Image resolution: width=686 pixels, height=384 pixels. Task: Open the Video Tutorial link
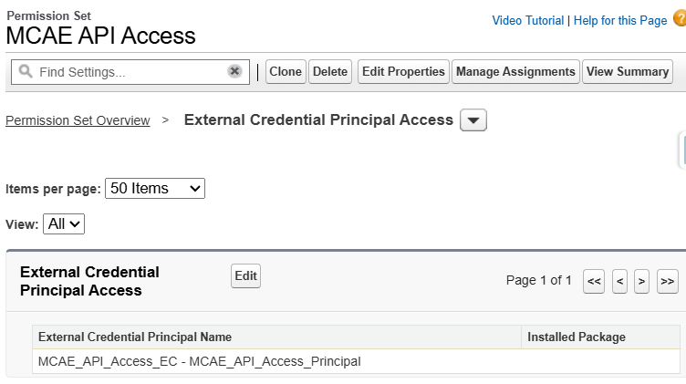527,20
